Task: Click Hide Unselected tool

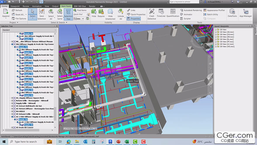Action: click(x=110, y=14)
